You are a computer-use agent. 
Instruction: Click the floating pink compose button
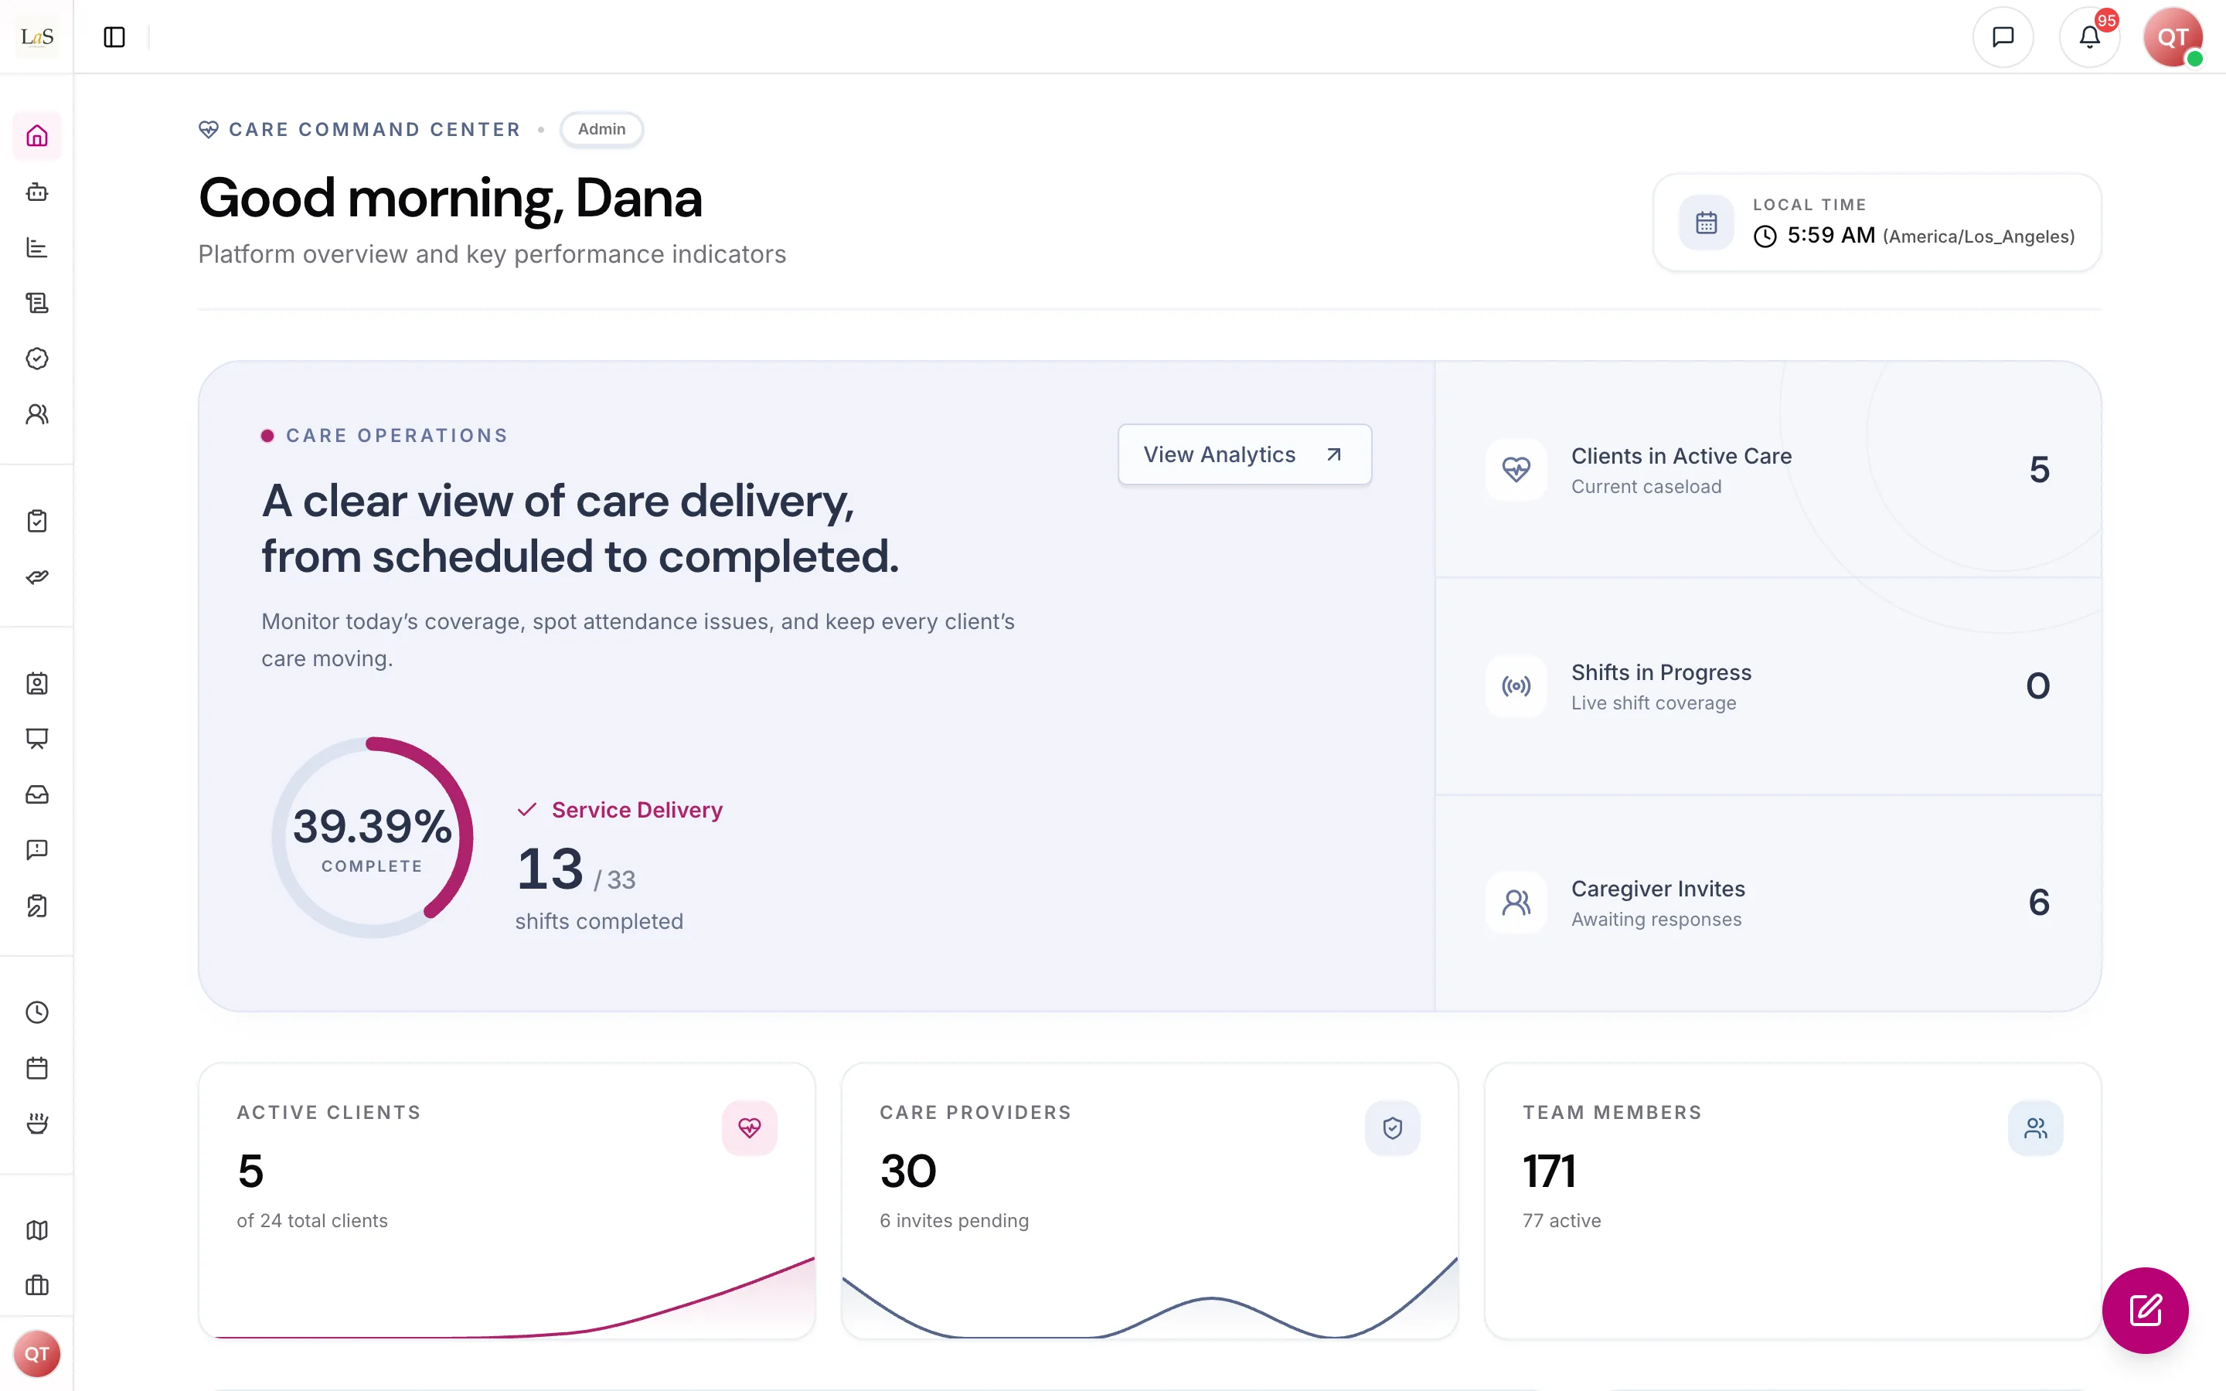(2145, 1310)
